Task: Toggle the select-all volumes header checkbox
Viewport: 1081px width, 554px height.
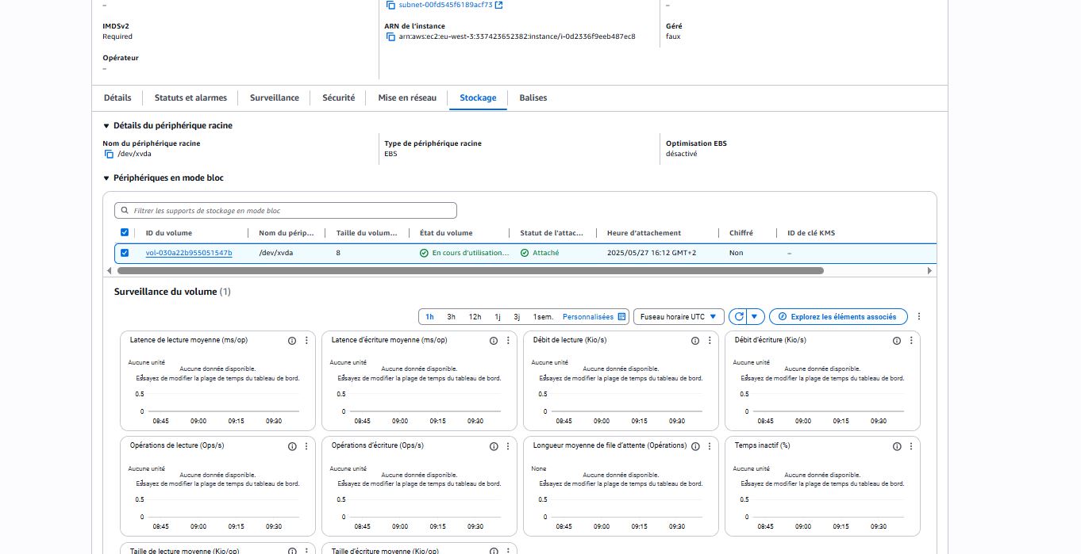Action: click(x=125, y=233)
